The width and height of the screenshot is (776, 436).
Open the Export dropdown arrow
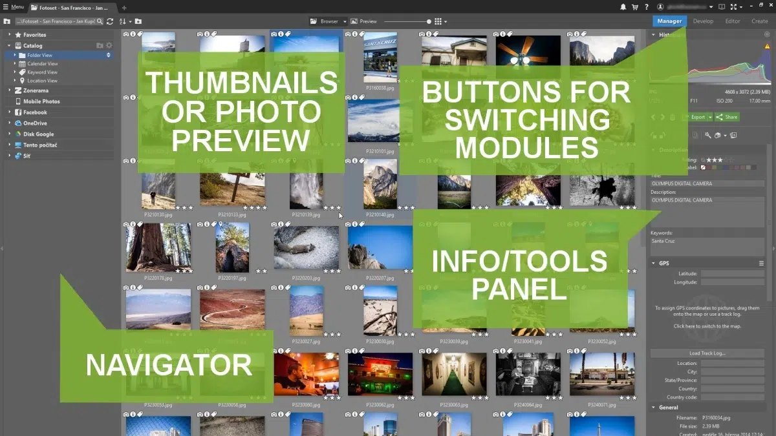coord(710,117)
